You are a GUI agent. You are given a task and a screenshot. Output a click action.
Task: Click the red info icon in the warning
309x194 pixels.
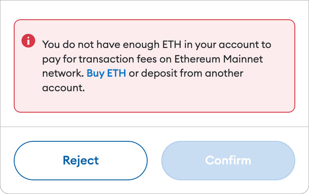(x=28, y=41)
